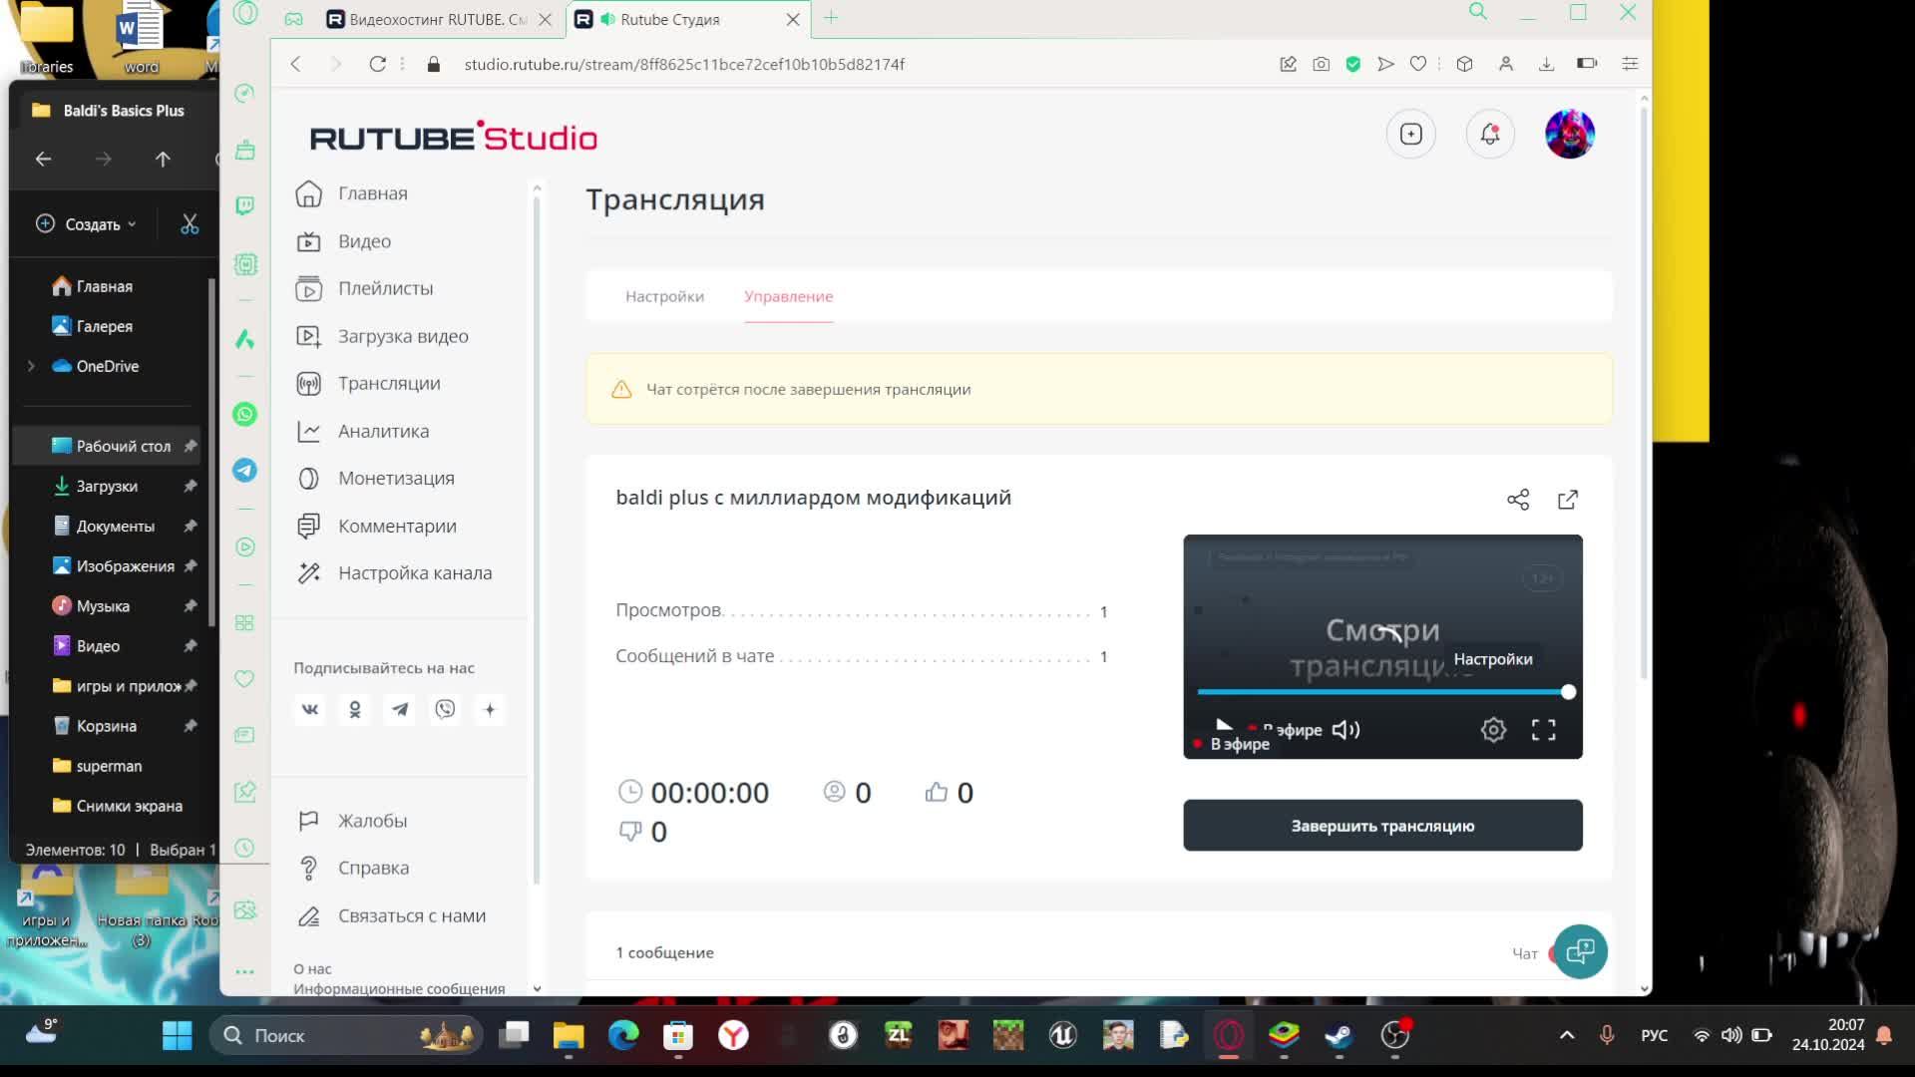Image resolution: width=1915 pixels, height=1077 pixels.
Task: Show hidden tray icons chevron
Action: tap(1567, 1035)
